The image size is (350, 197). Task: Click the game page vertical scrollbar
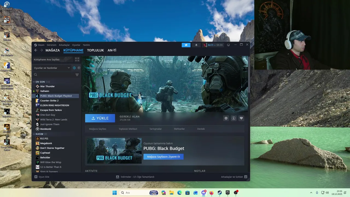(x=249, y=74)
